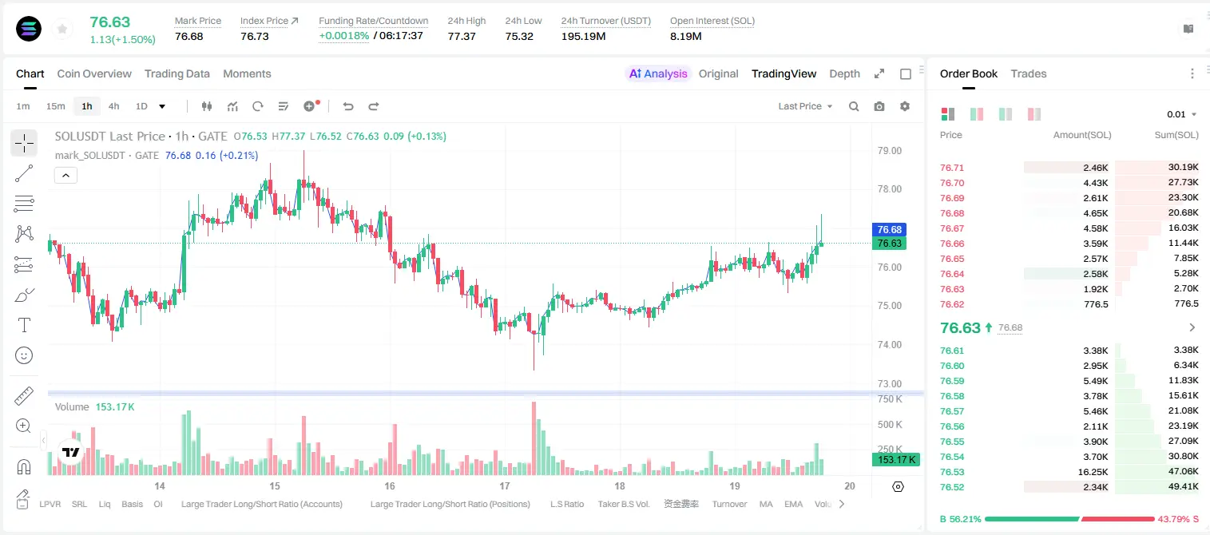Screen dimensions: 1210x535
Task: Add SOL to favorites with star
Action: 61,30
